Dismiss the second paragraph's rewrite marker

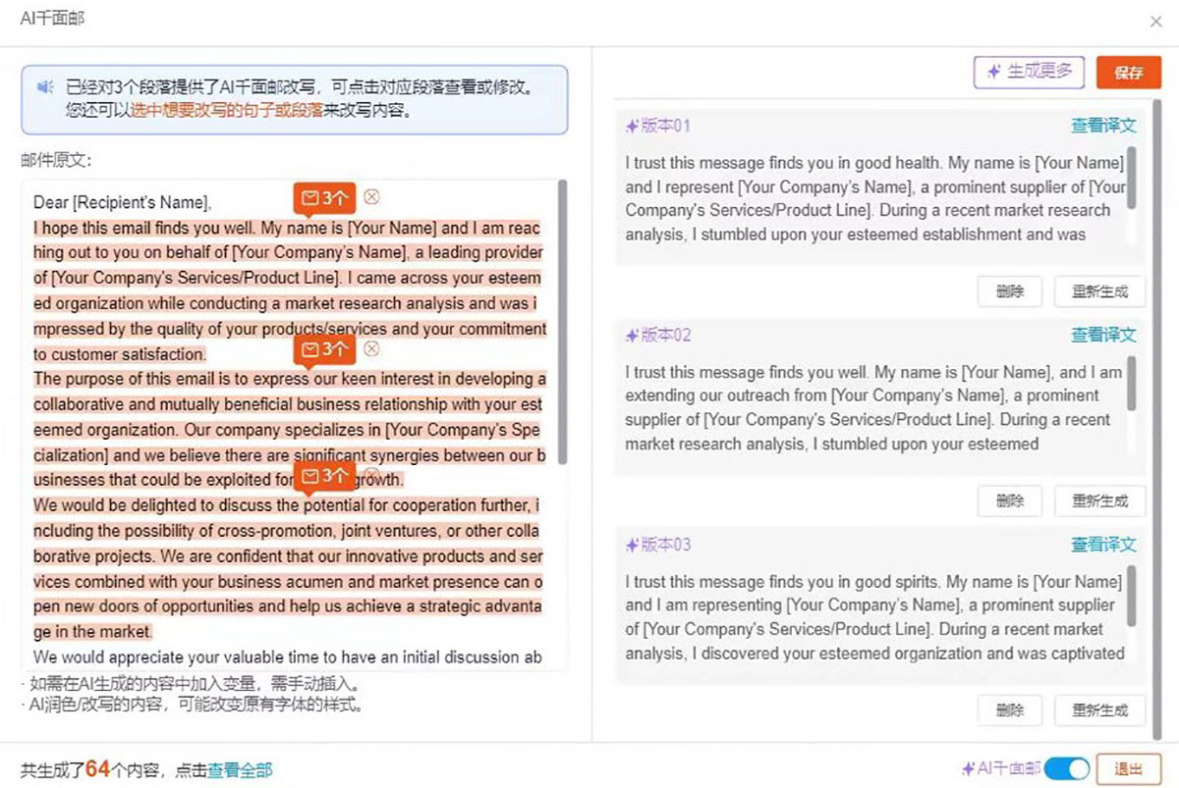coord(371,348)
